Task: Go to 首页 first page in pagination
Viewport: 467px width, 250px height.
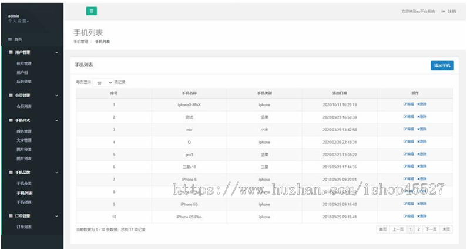Action: coord(383,229)
